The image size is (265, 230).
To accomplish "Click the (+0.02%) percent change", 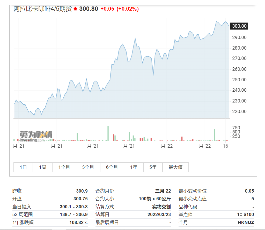I will (x=128, y=9).
